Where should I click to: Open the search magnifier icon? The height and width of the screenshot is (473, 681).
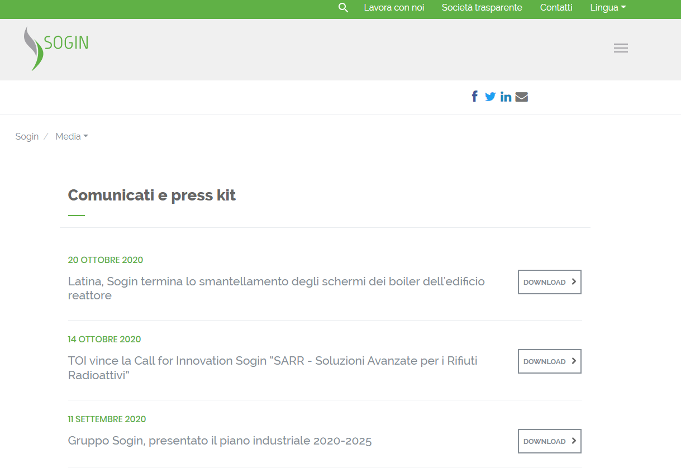click(x=344, y=8)
